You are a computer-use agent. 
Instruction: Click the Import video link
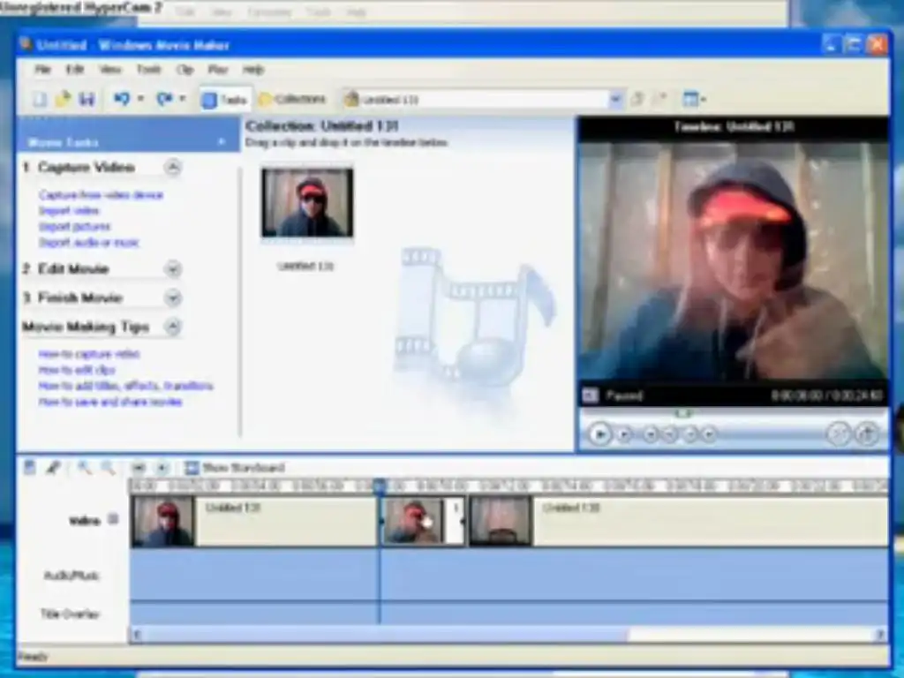pyautogui.click(x=69, y=211)
